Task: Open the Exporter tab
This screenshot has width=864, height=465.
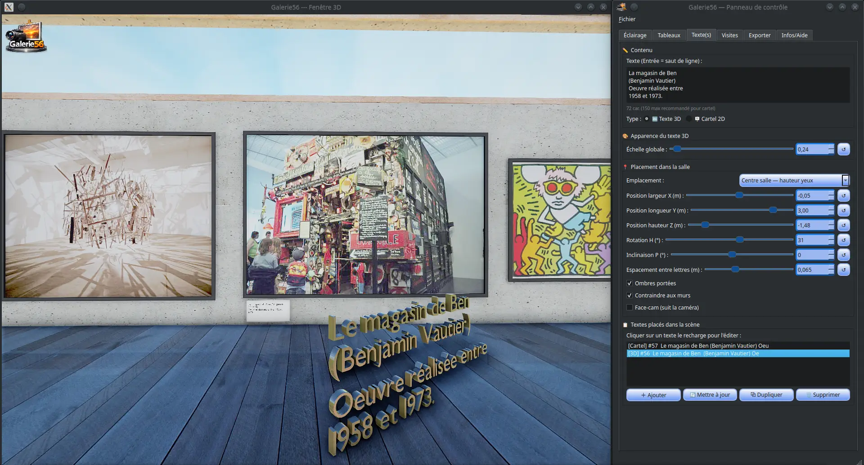Action: (760, 35)
